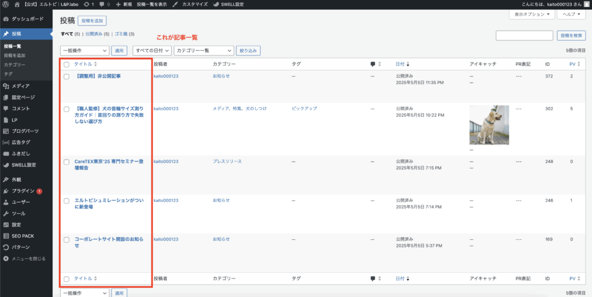Viewport: 592px width, 297px height.
Task: Collapse the sidebar menu
Action: click(x=28, y=258)
